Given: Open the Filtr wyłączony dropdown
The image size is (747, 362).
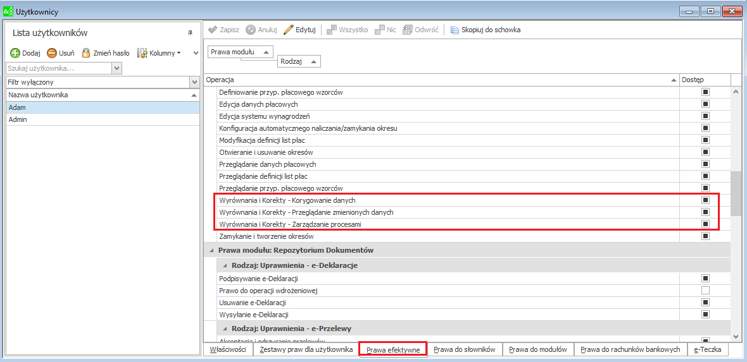Looking at the screenshot, I should 194,82.
